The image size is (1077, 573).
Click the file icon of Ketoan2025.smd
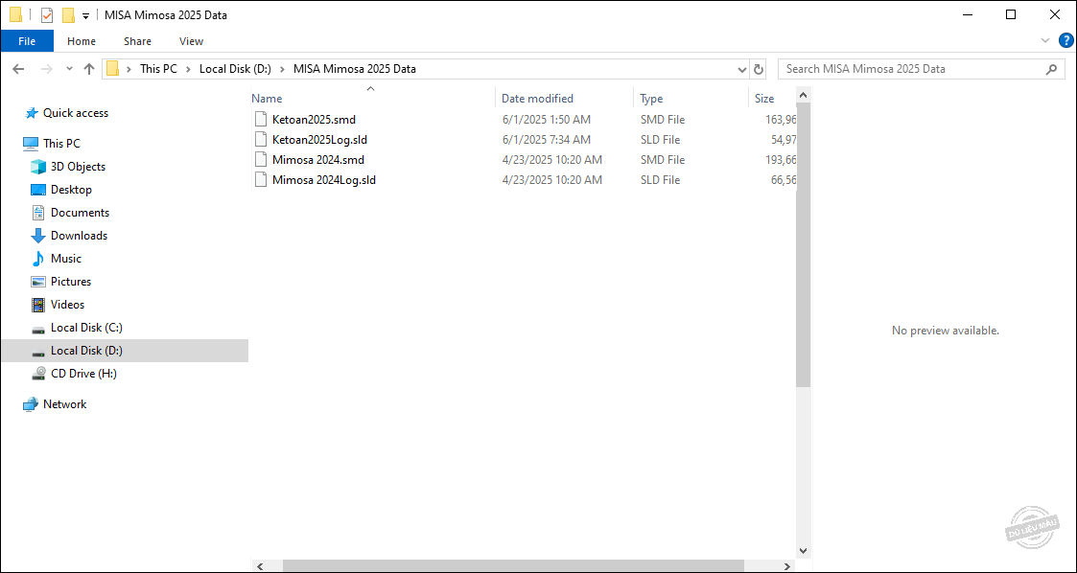[260, 120]
